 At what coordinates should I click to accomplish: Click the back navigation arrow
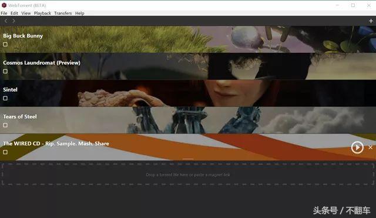click(x=6, y=21)
